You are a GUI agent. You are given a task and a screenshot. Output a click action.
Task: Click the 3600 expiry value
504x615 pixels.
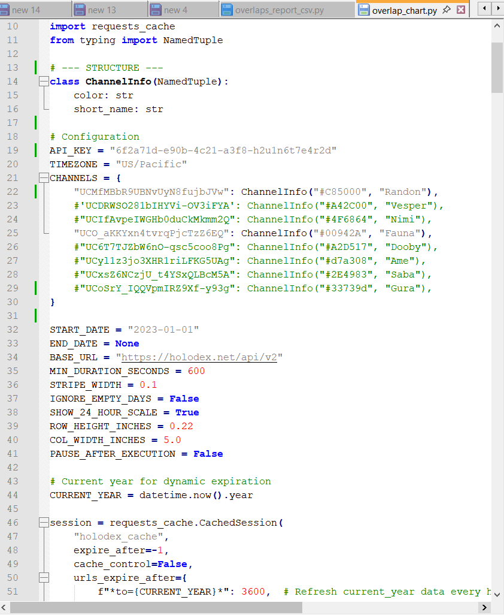pos(253,592)
